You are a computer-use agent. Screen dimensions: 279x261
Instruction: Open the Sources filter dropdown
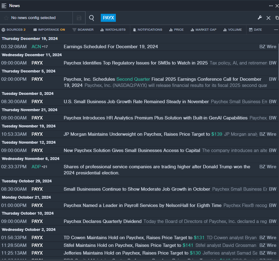14,30
